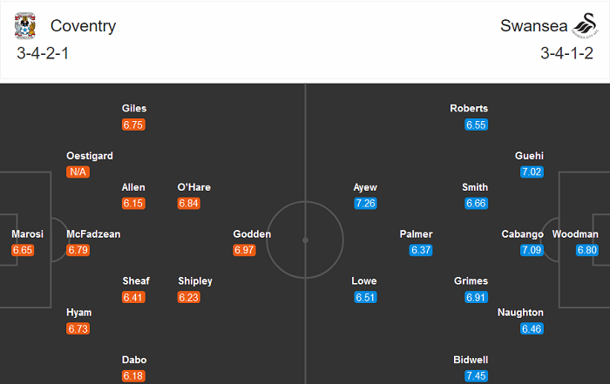This screenshot has width=610, height=384.
Task: Select player O'Hare on the pitch
Action: click(x=193, y=187)
